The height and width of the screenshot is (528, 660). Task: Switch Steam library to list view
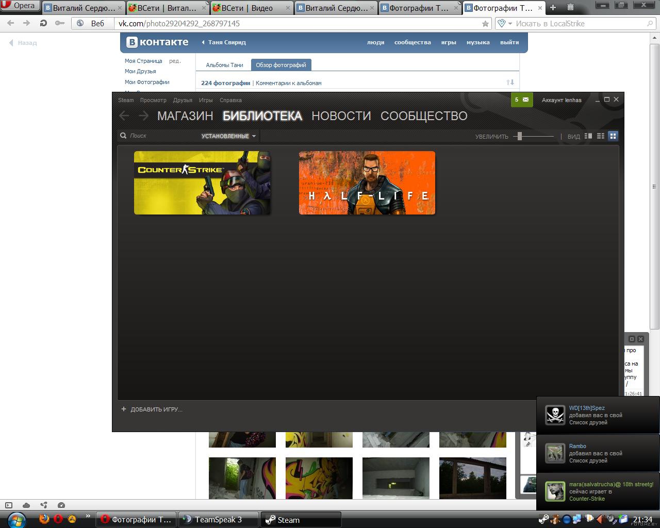pos(601,136)
